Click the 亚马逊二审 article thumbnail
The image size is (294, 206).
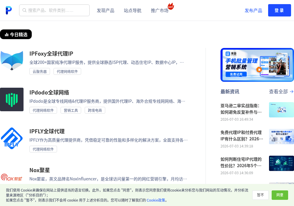281,110
